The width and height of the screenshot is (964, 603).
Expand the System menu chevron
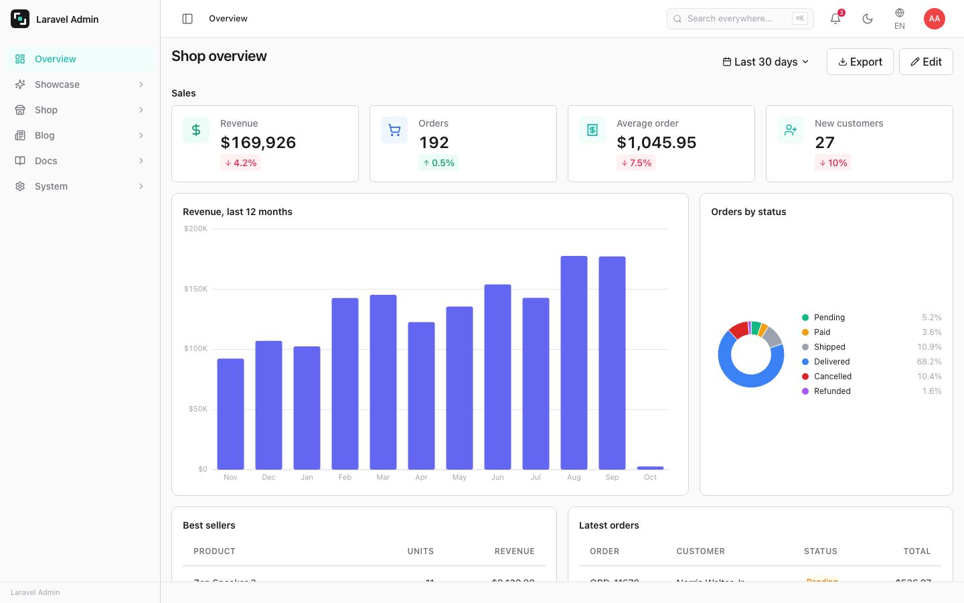[x=141, y=186]
